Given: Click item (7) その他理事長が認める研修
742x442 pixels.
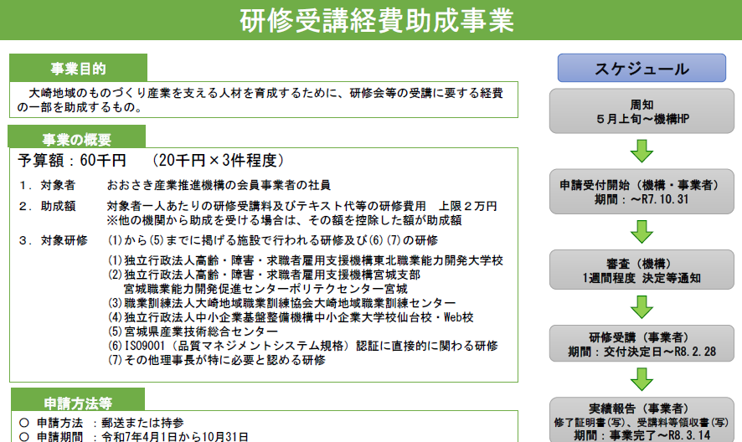Looking at the screenshot, I should (x=217, y=360).
